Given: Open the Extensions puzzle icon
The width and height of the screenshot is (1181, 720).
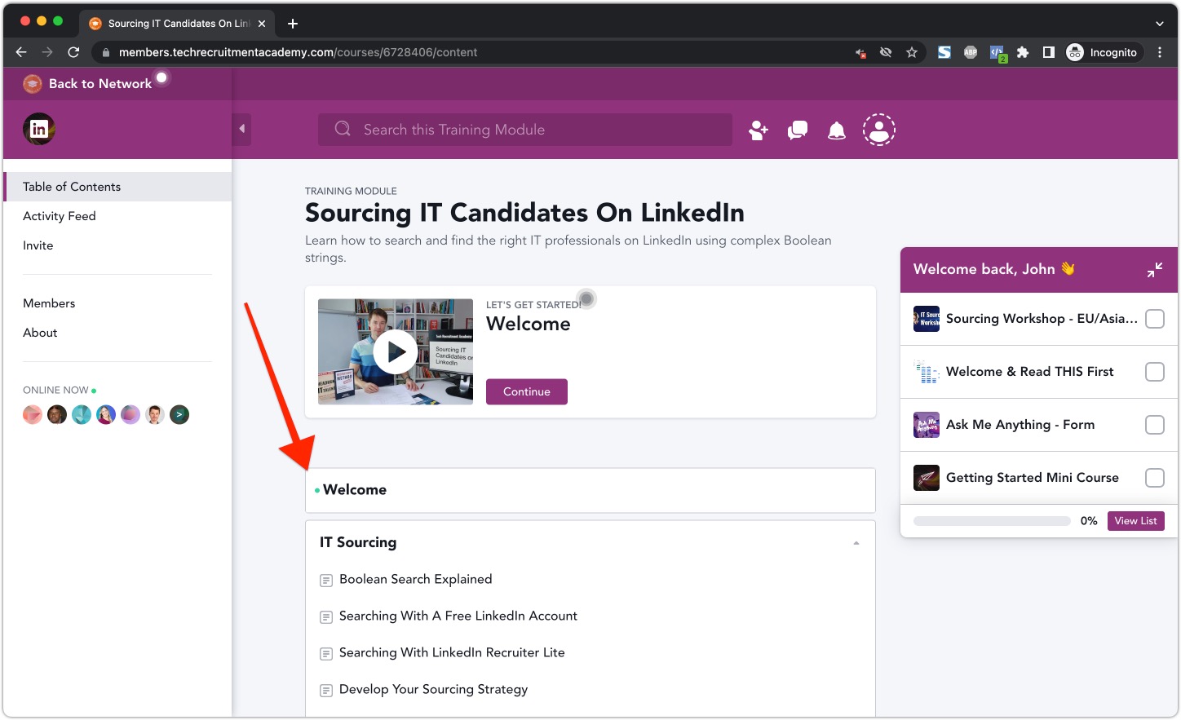Looking at the screenshot, I should tap(1023, 52).
